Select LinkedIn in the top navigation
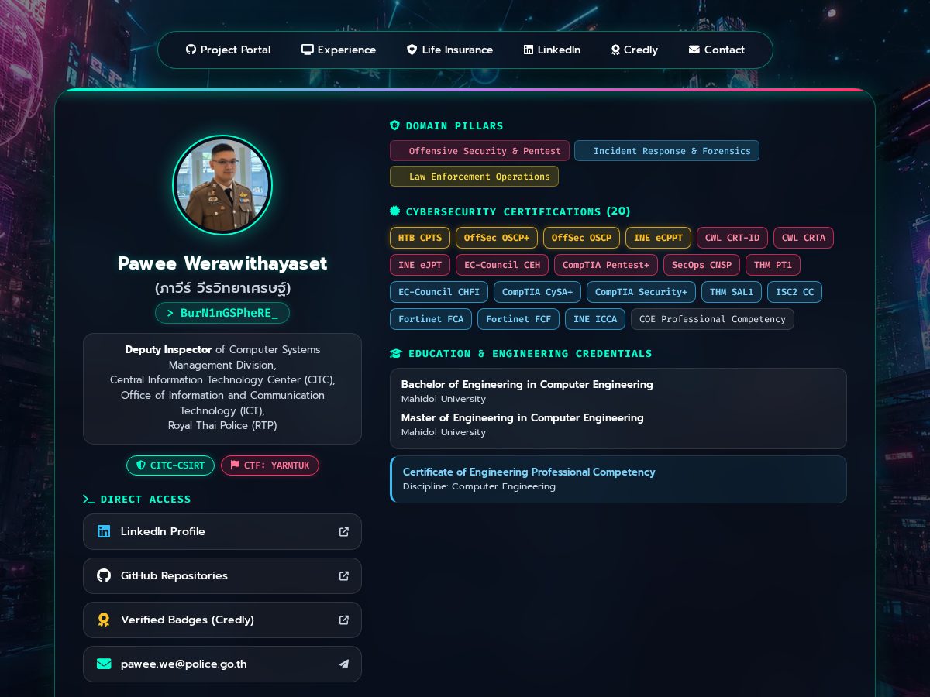The image size is (930, 697). click(552, 50)
